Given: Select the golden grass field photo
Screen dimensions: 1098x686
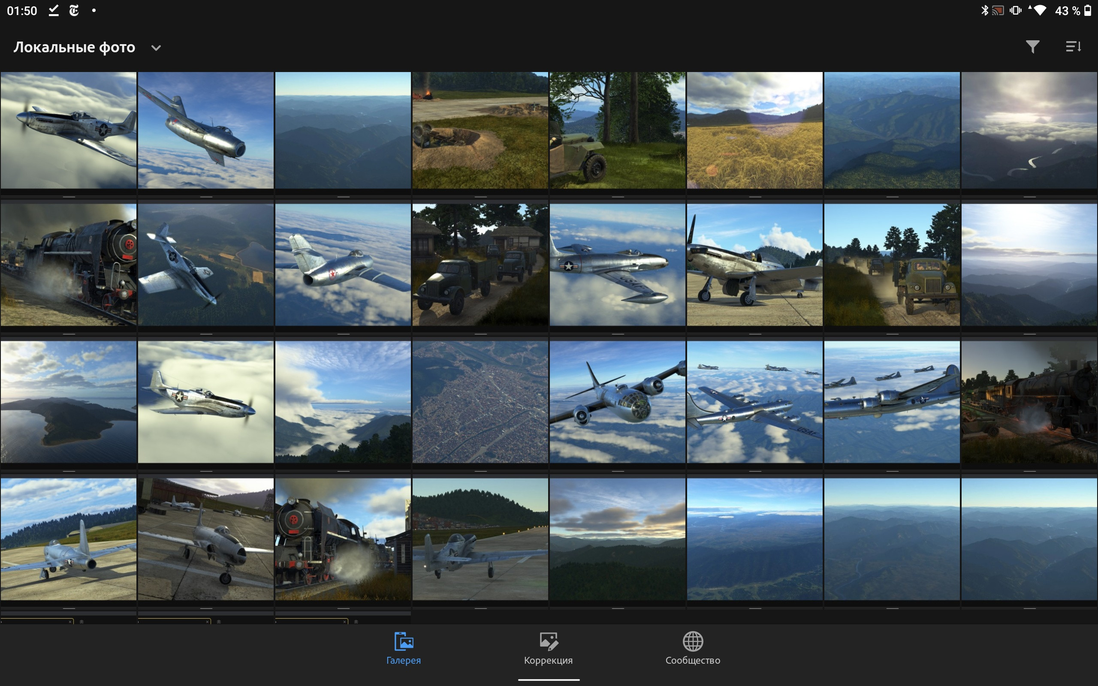Looking at the screenshot, I should pyautogui.click(x=754, y=130).
